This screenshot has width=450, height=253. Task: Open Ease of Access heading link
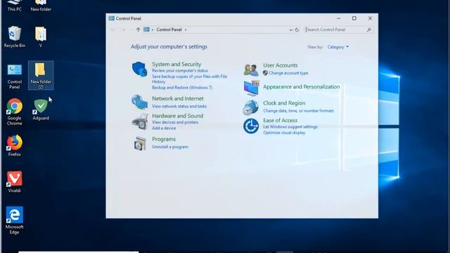pyautogui.click(x=280, y=120)
